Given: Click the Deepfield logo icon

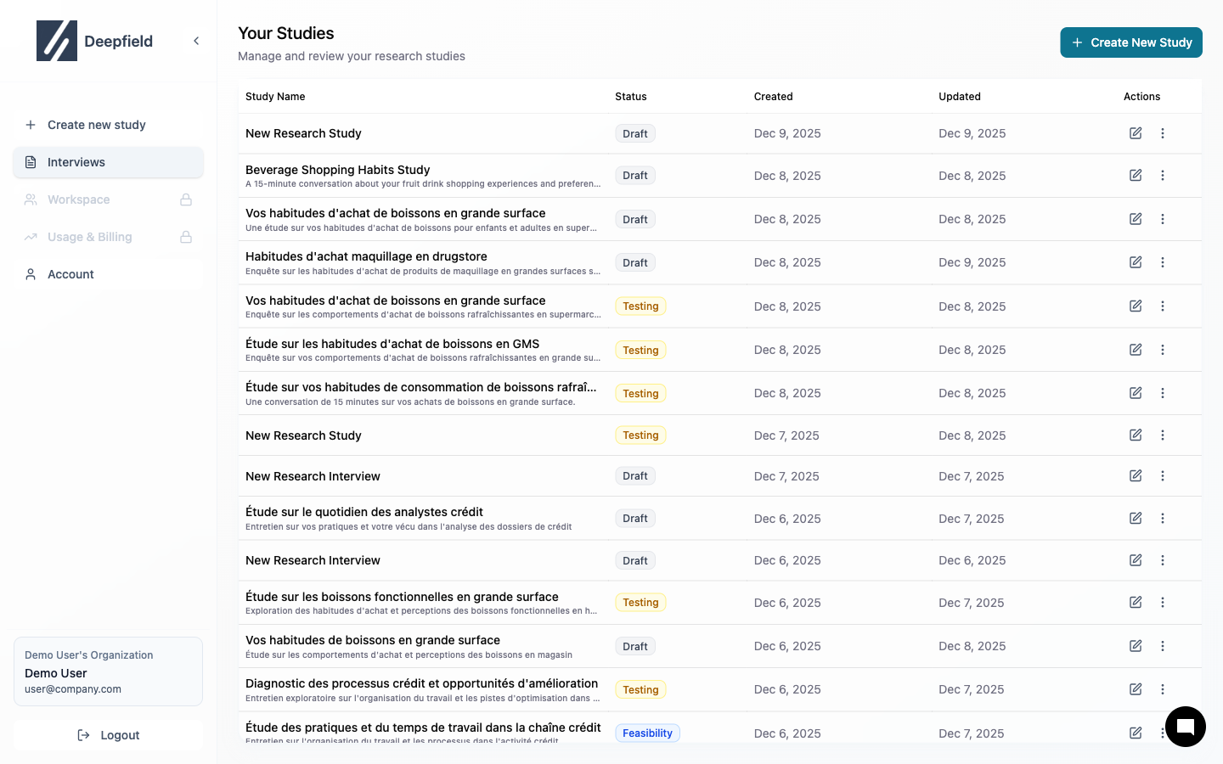Looking at the screenshot, I should [57, 40].
